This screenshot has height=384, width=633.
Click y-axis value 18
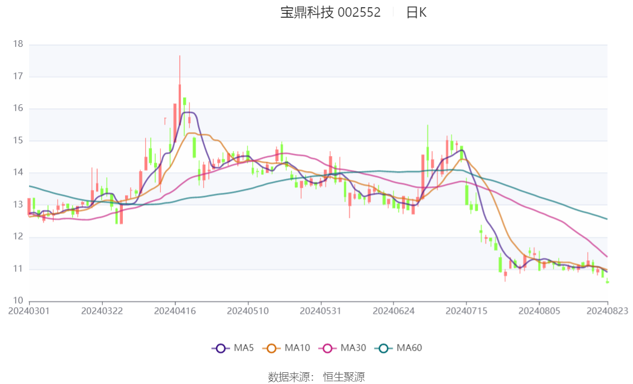pos(18,44)
